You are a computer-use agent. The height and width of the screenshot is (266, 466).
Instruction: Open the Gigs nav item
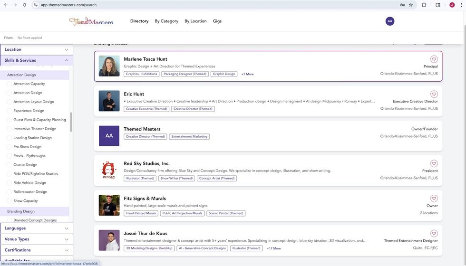coord(217,21)
